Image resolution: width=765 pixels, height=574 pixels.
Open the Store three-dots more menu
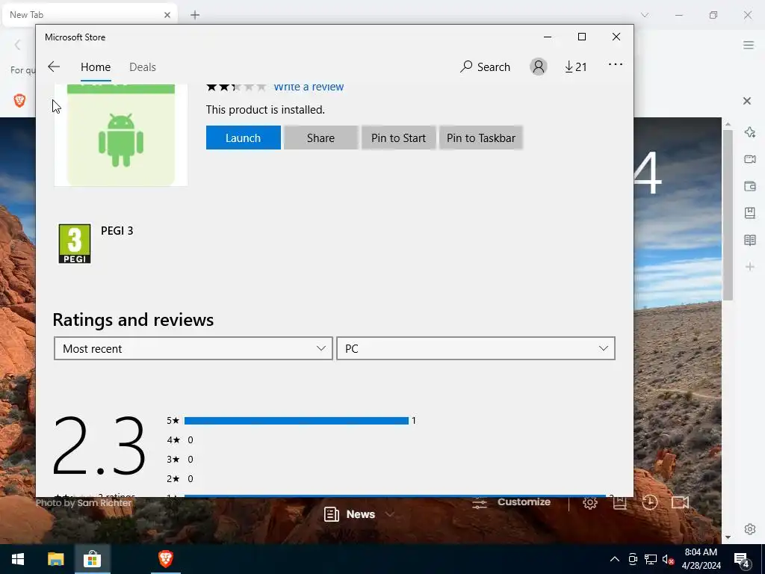pos(616,64)
